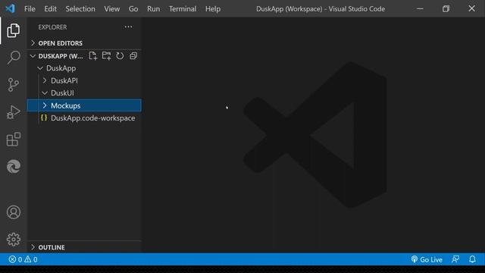Refresh the Explorer tree
The height and width of the screenshot is (273, 485).
coord(120,55)
